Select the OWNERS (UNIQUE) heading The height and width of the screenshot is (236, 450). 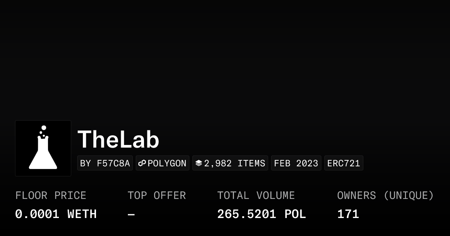(385, 196)
